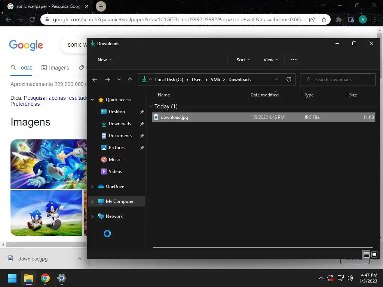Go up one folder level with Up arrow
The height and width of the screenshot is (287, 383).
130,80
